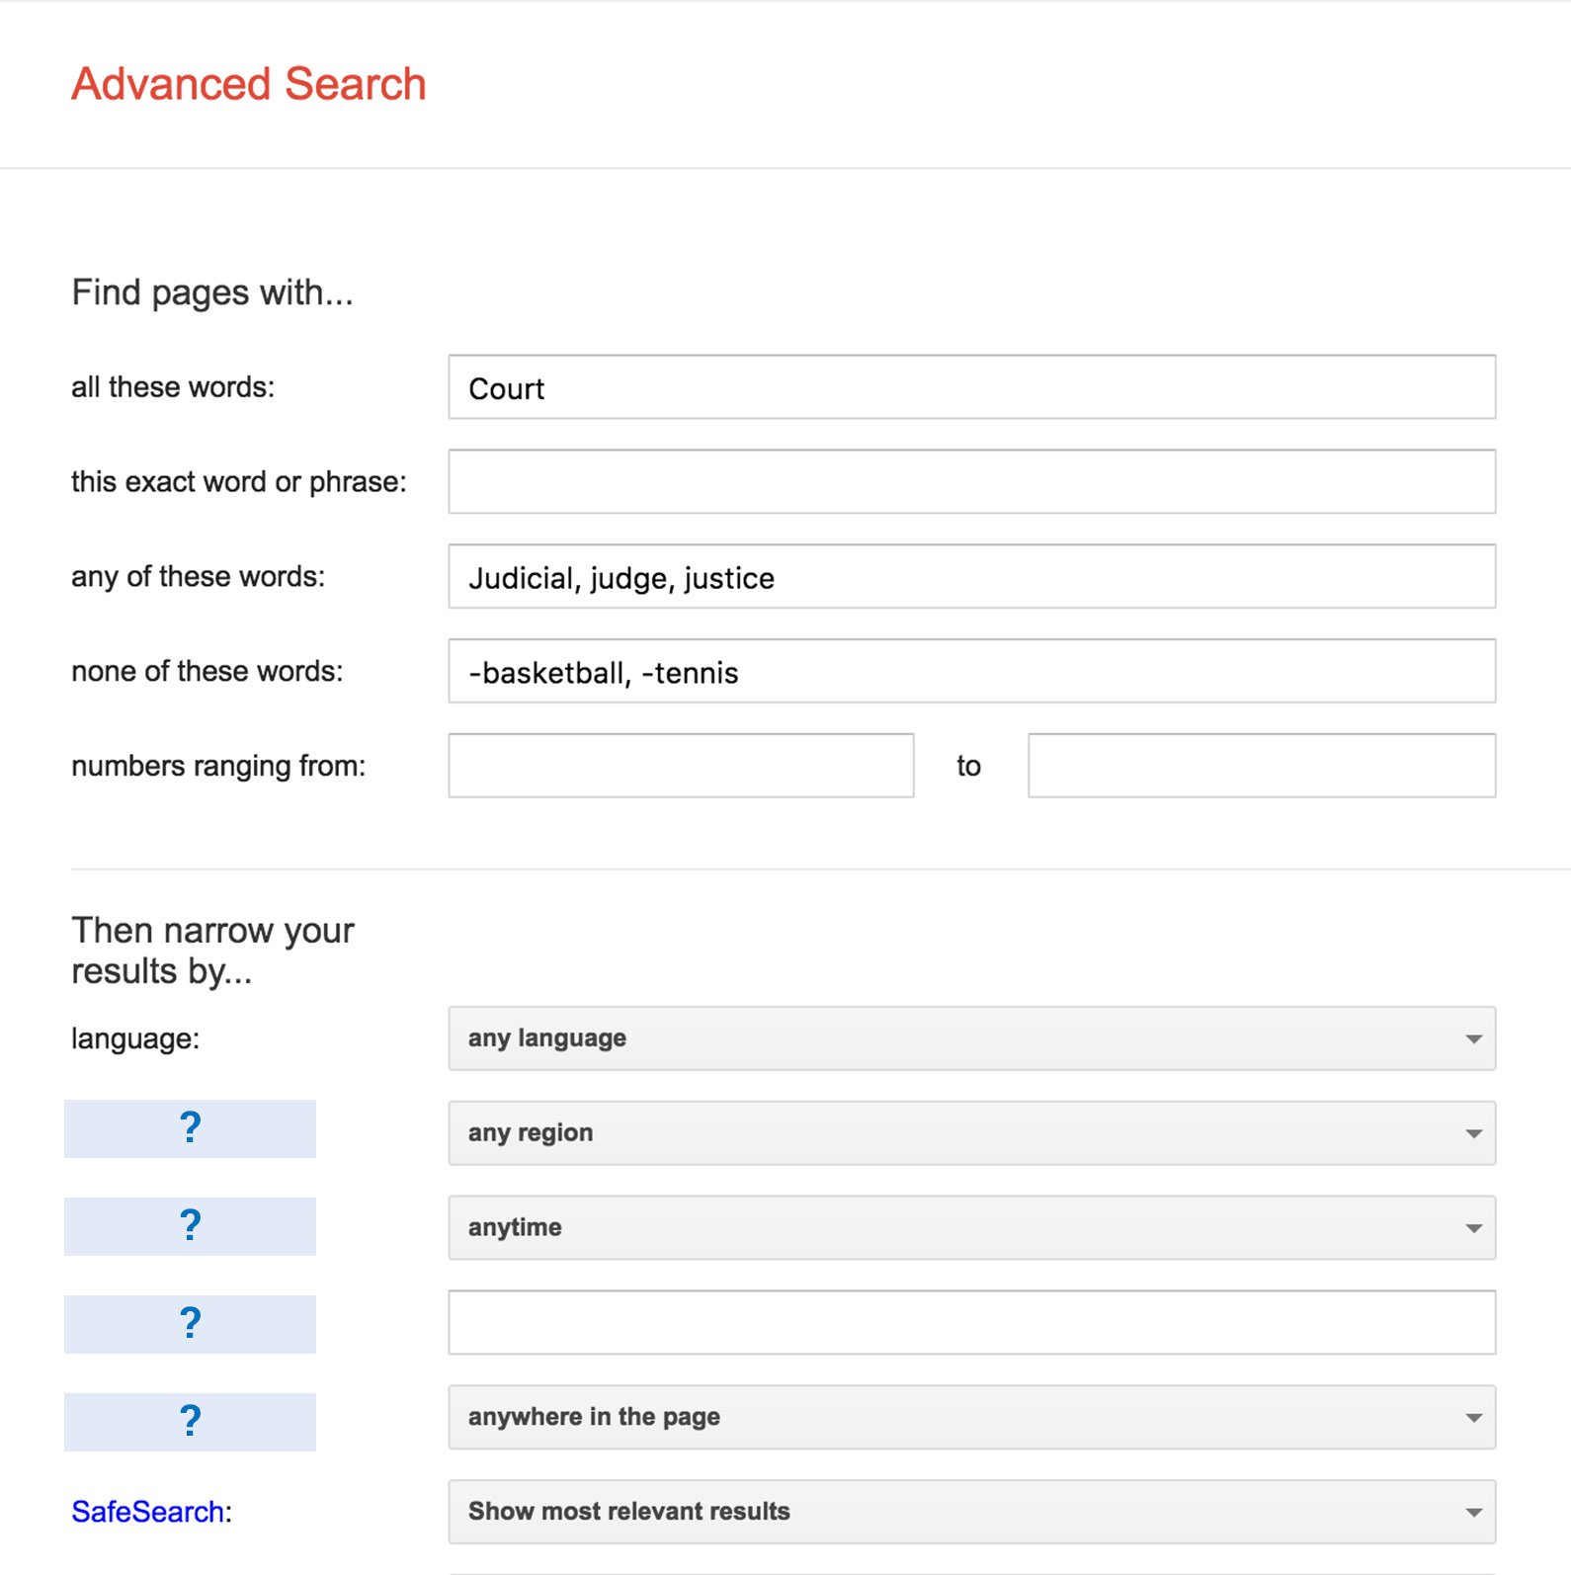Click the language label

pyautogui.click(x=135, y=1039)
